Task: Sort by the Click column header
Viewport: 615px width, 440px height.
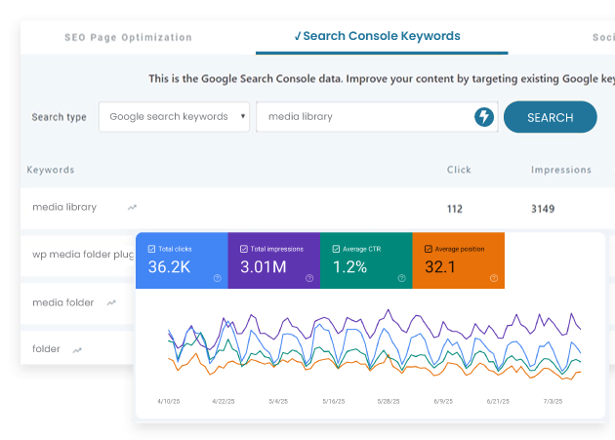Action: point(459,170)
